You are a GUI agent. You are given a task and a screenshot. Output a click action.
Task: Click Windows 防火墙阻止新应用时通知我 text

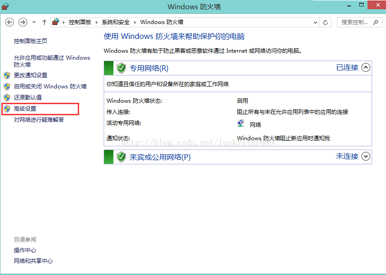pyautogui.click(x=283, y=138)
